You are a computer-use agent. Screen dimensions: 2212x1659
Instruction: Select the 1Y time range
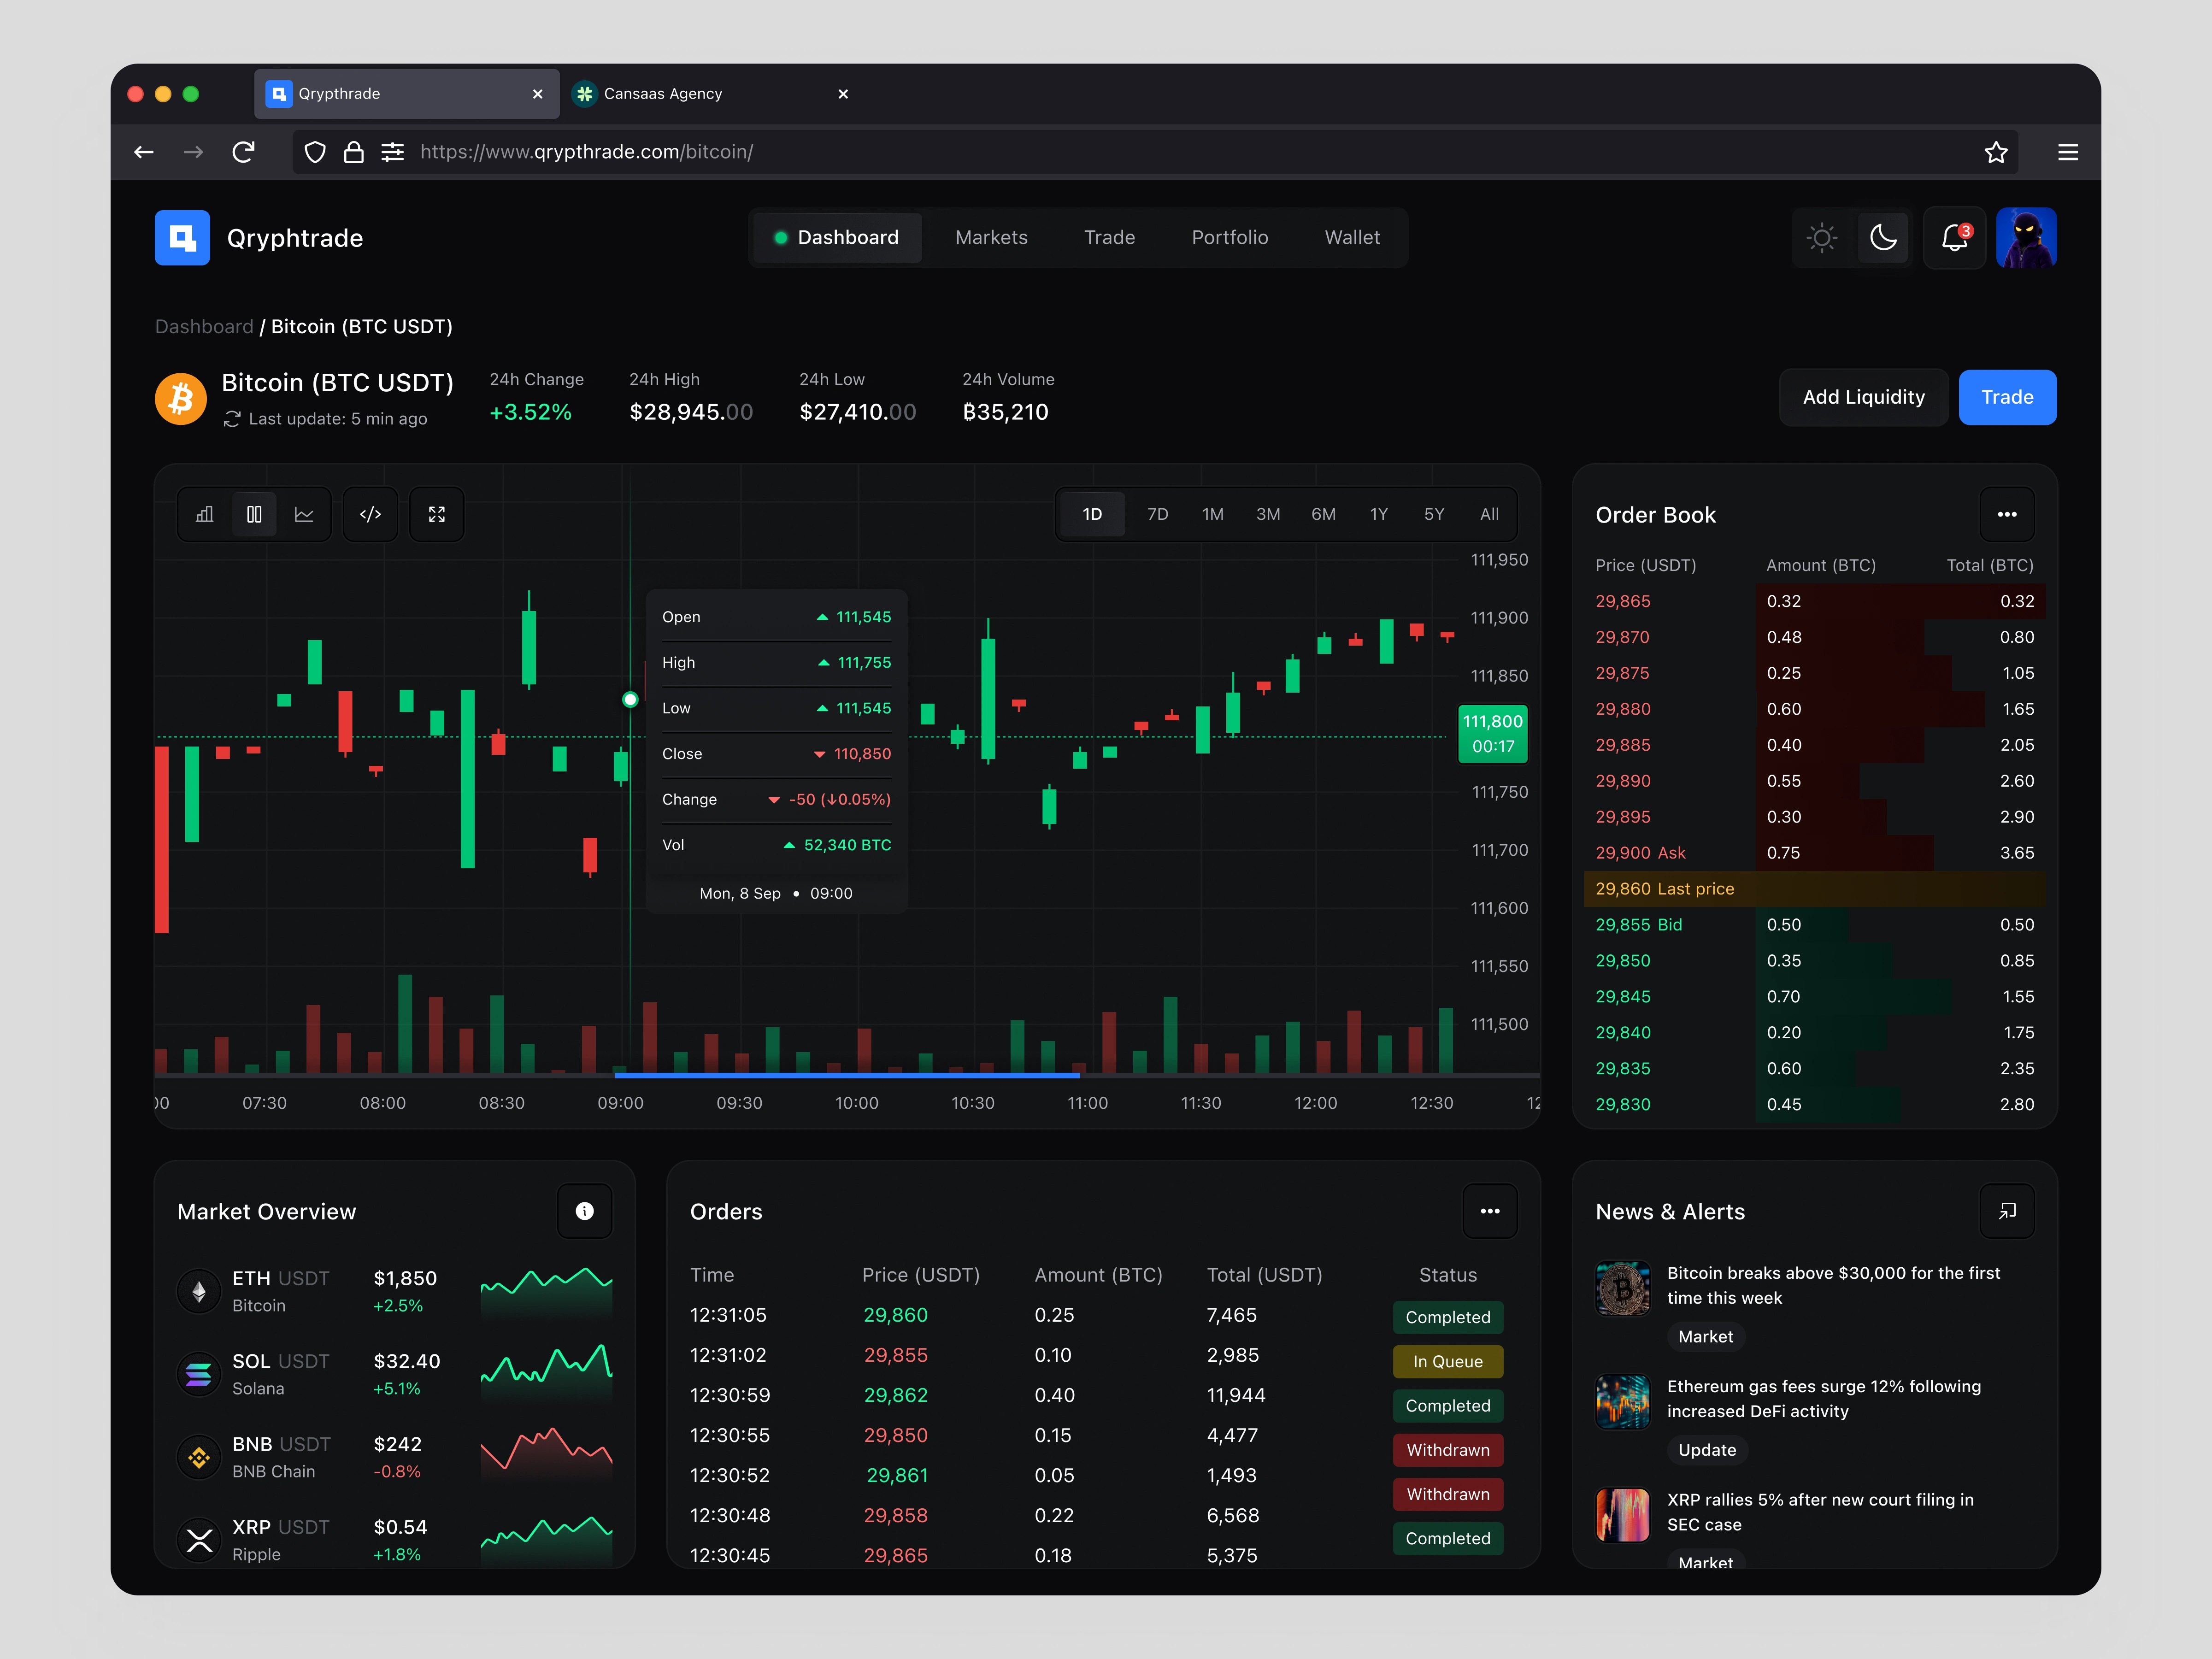pos(1378,514)
